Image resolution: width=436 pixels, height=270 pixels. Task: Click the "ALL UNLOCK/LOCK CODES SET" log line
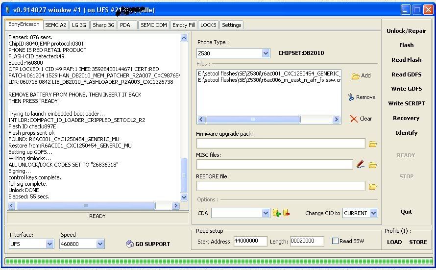tap(63, 165)
